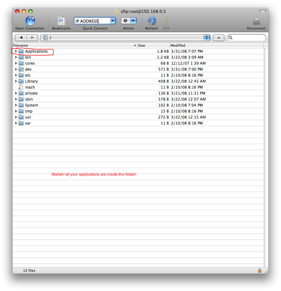Click the lock icon in status bar

260,271
